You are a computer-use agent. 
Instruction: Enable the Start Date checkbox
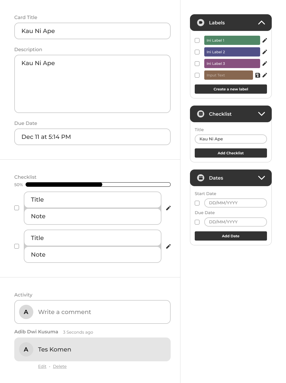pos(197,203)
